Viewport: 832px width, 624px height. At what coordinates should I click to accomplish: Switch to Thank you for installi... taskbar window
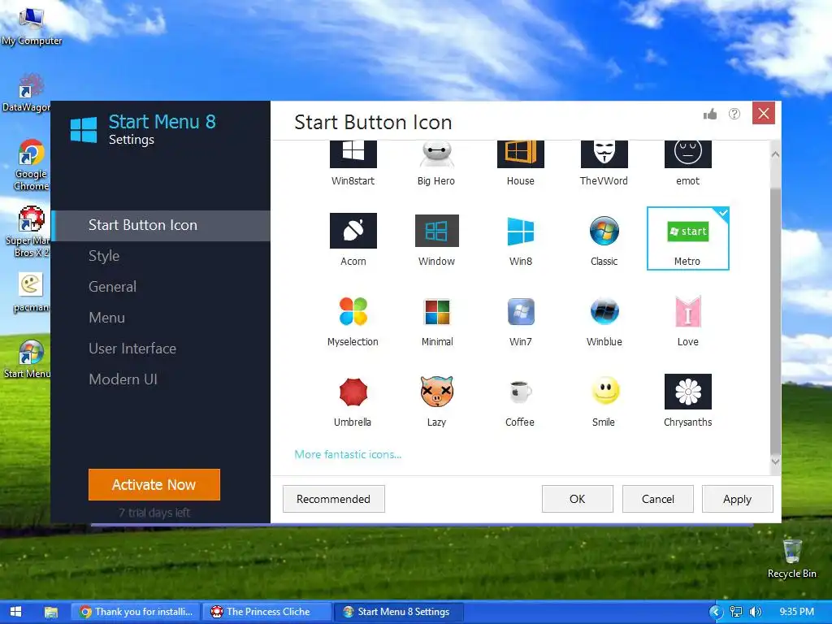(136, 612)
